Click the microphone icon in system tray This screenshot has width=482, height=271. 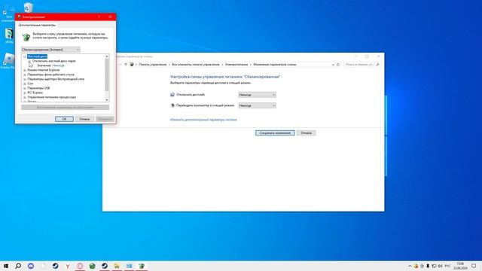click(x=428, y=266)
